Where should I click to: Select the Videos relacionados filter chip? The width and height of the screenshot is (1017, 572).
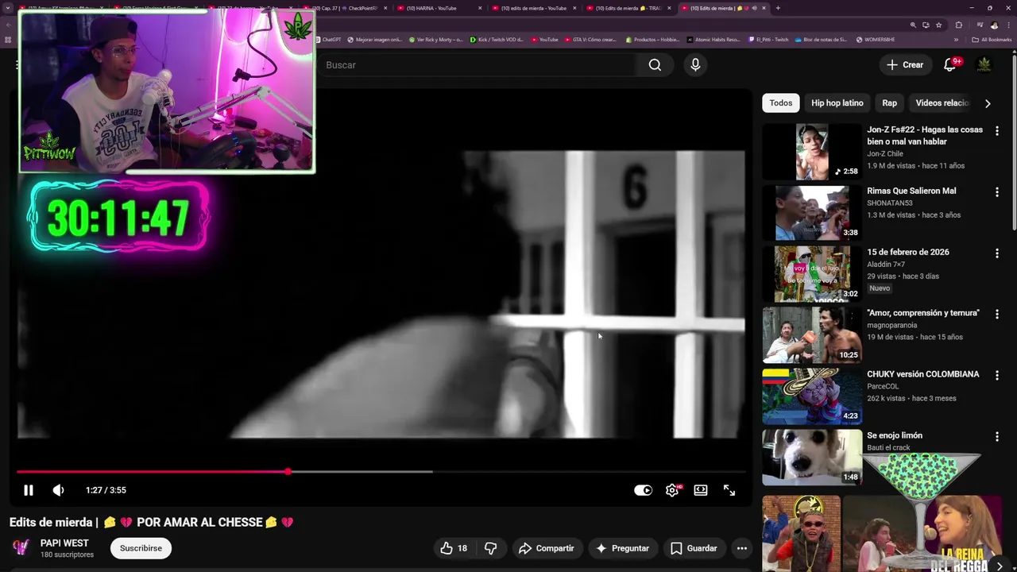click(942, 103)
